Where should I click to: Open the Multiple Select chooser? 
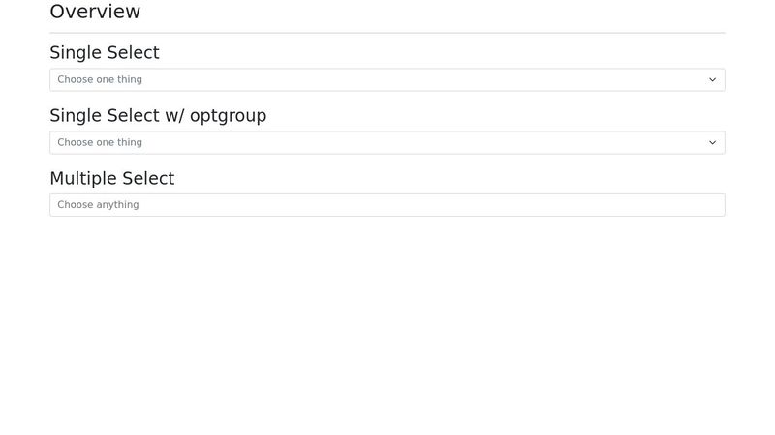pos(387,205)
